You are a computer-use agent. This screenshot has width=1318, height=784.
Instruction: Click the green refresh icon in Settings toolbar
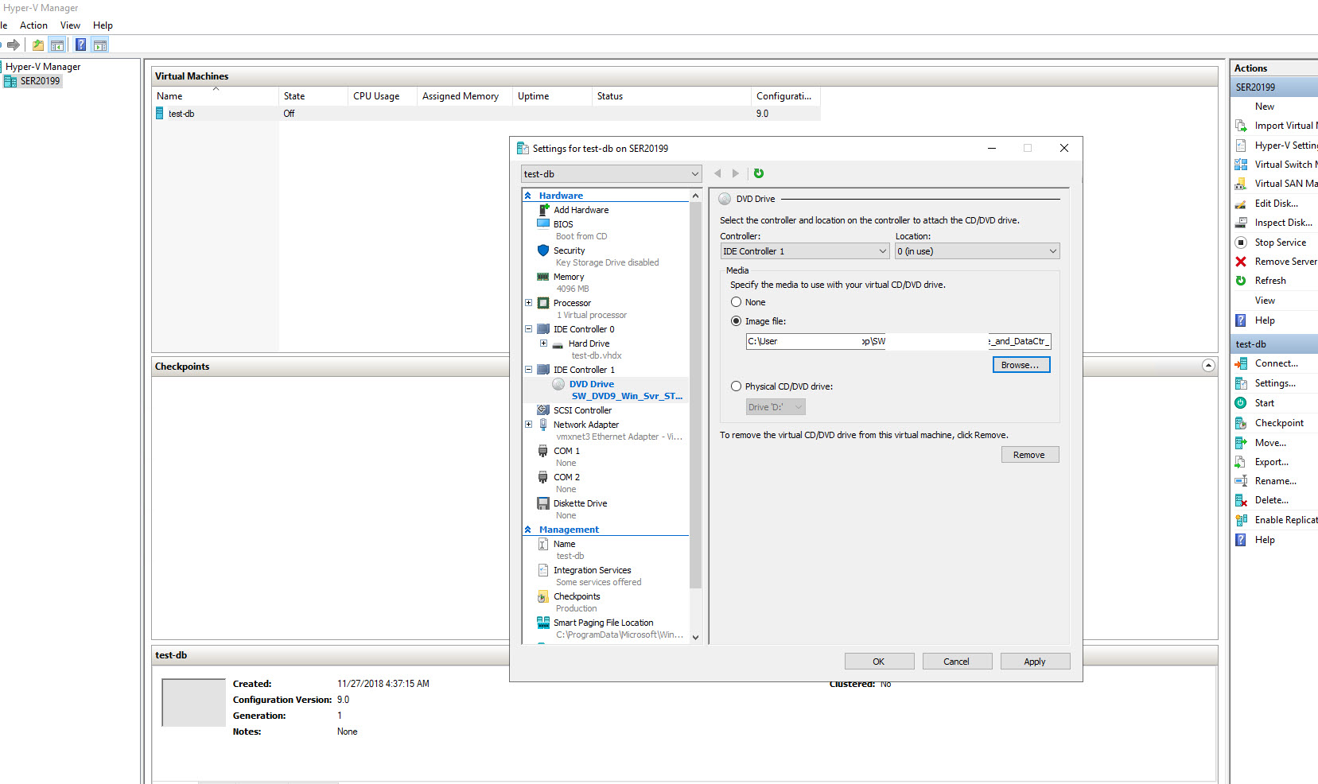[758, 173]
